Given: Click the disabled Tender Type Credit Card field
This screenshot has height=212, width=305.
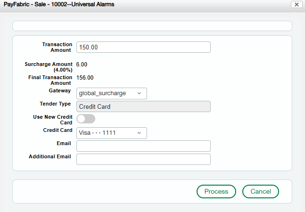Looking at the screenshot, I should [x=143, y=106].
